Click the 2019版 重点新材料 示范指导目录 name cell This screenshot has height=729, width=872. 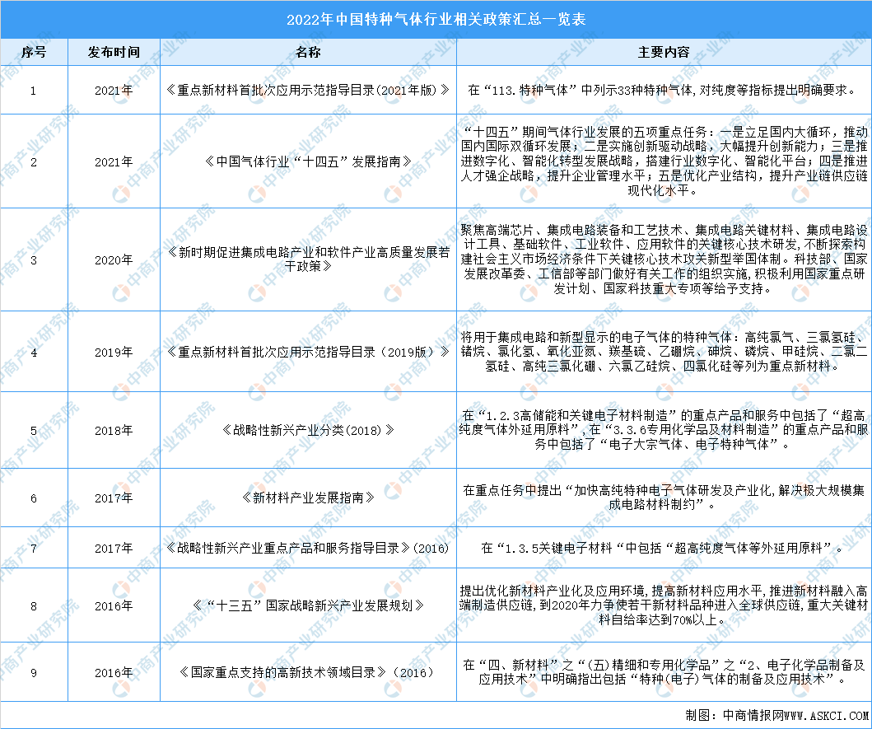pyautogui.click(x=308, y=352)
